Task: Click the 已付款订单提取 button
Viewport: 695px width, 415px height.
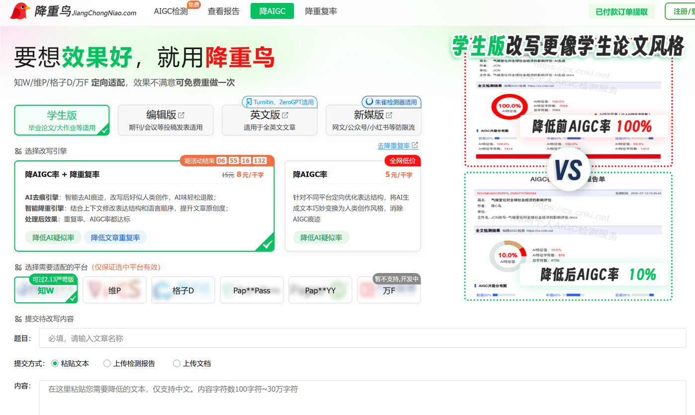Action: (x=621, y=12)
